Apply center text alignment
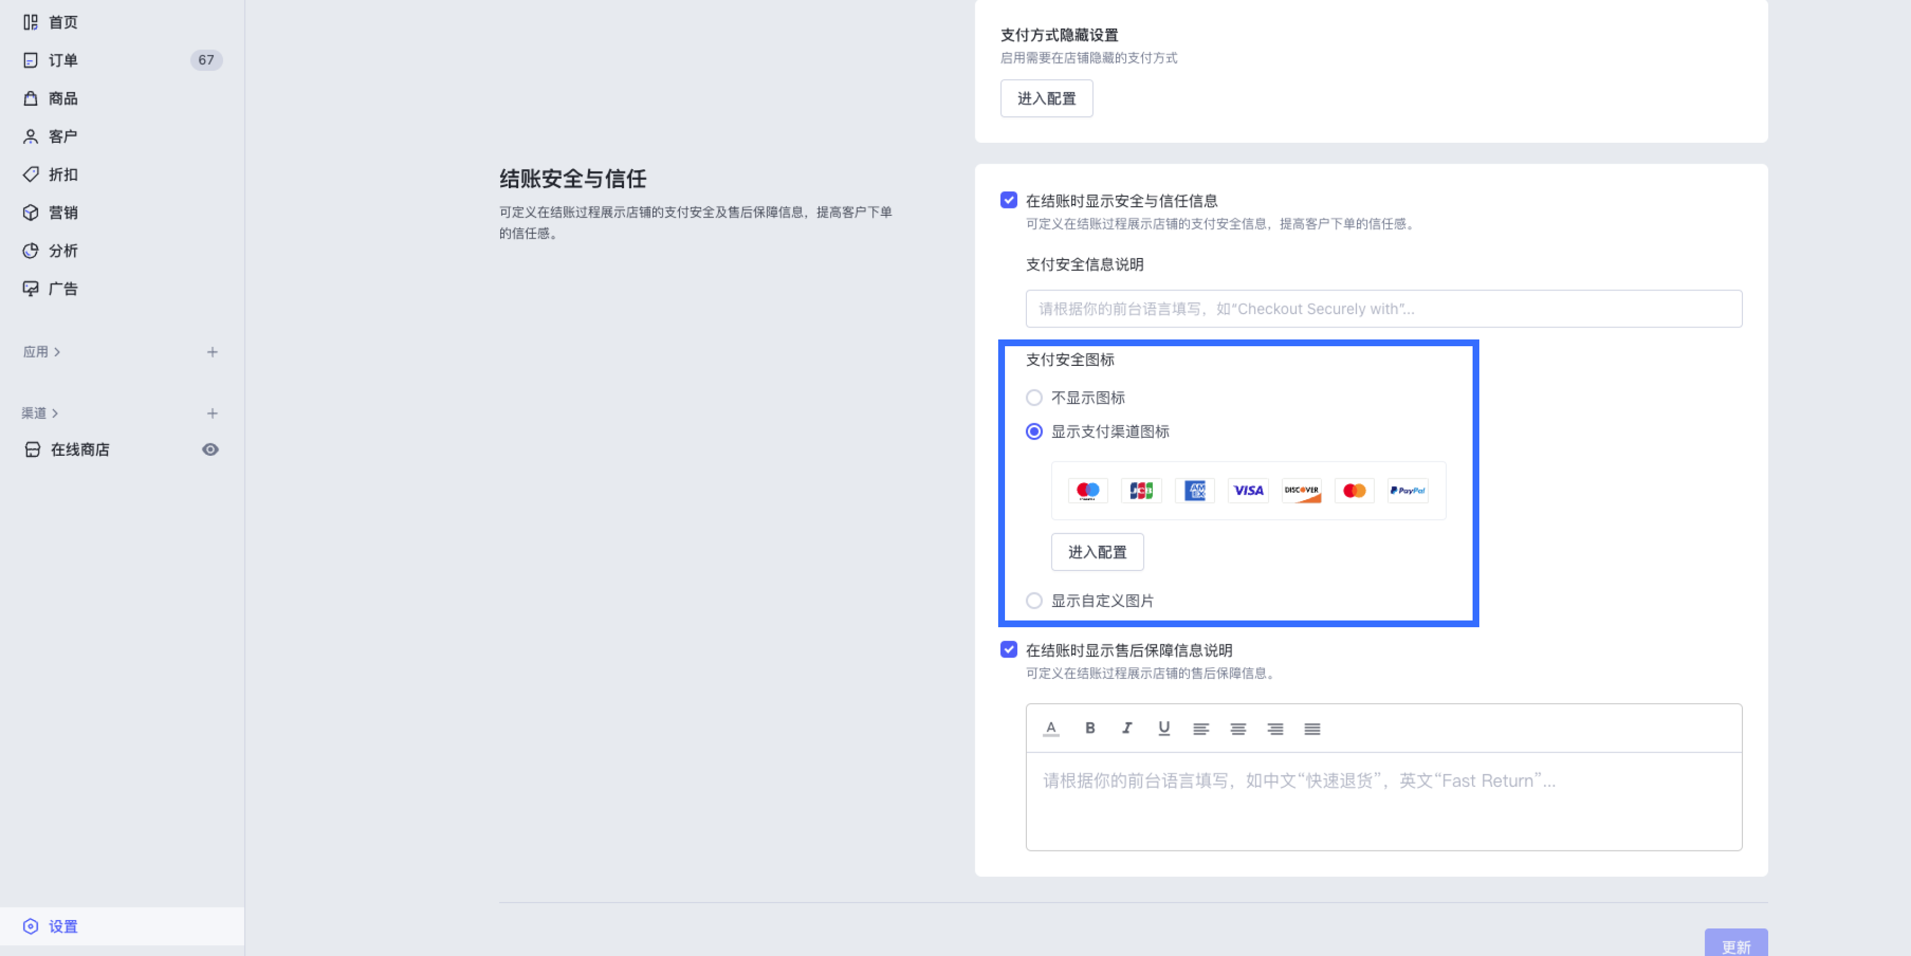Viewport: 1911px width, 956px height. pos(1238,728)
